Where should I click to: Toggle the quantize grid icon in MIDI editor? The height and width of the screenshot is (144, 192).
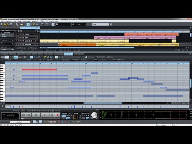click(x=56, y=57)
